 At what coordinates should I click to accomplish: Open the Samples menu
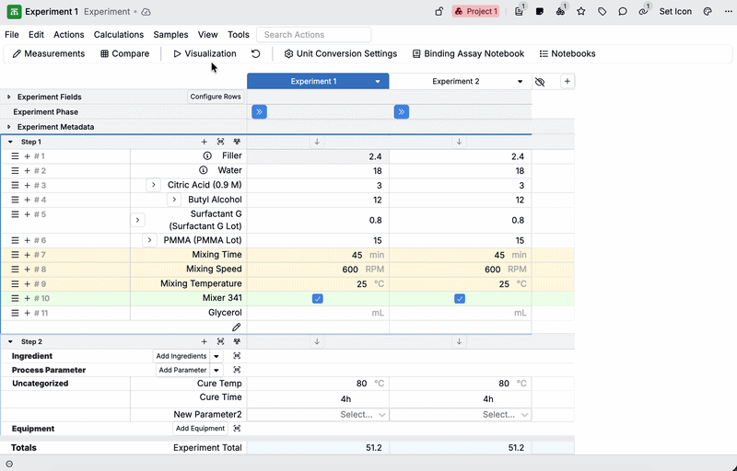(x=170, y=34)
